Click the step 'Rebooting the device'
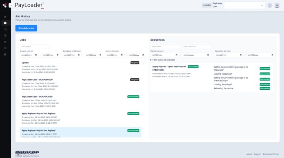This screenshot has height=158, width=284. click(223, 88)
